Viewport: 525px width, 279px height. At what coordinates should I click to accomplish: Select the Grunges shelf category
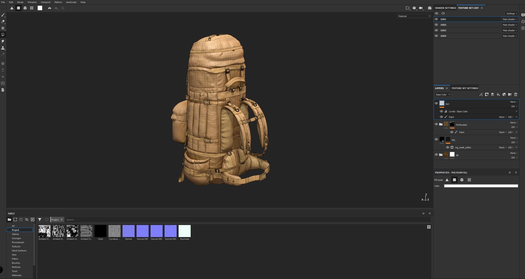[16, 238]
